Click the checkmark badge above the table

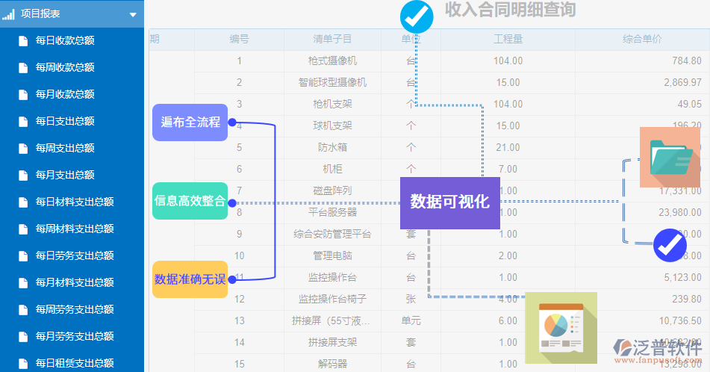[416, 16]
